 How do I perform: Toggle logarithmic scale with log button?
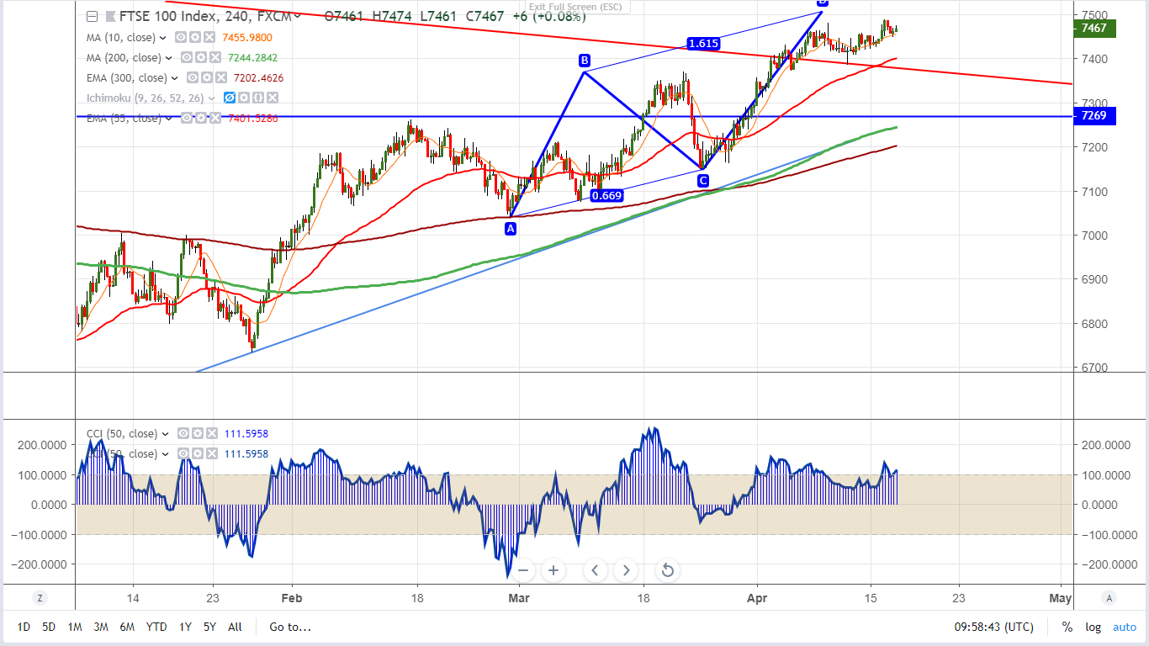(x=1093, y=627)
